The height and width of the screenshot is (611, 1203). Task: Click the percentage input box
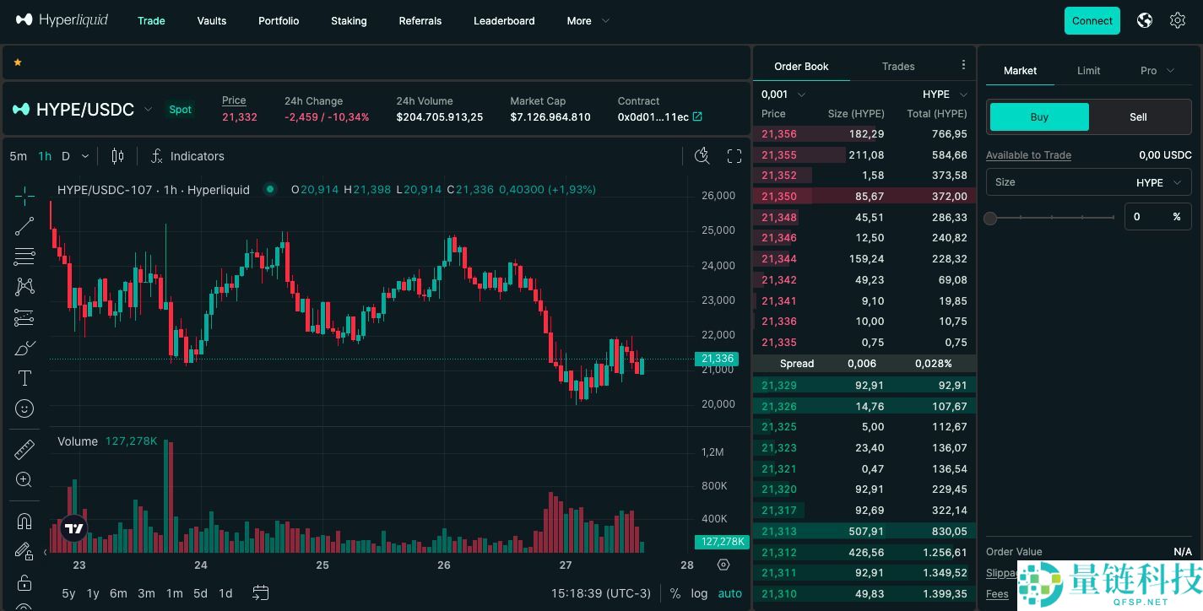(1157, 217)
